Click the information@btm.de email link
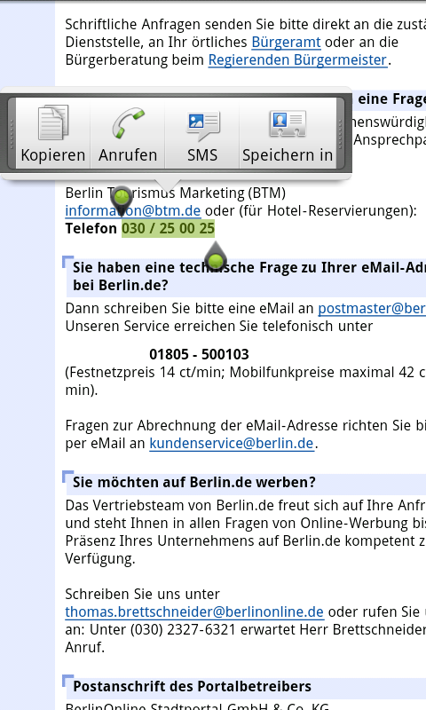This screenshot has height=710, width=426. click(132, 210)
